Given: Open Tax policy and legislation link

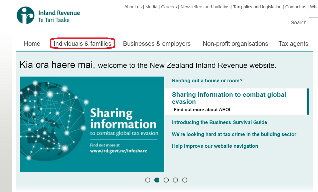Looking at the screenshot, I should click(x=257, y=7).
